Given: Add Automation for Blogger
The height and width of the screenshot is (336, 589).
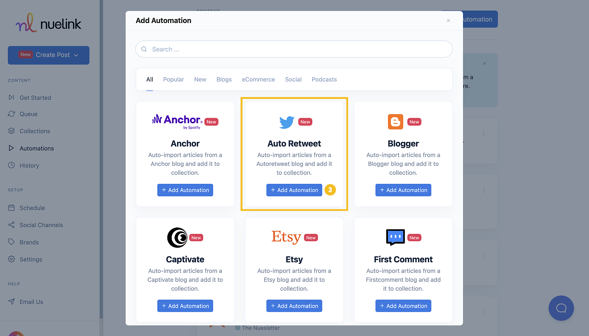Looking at the screenshot, I should [x=403, y=190].
